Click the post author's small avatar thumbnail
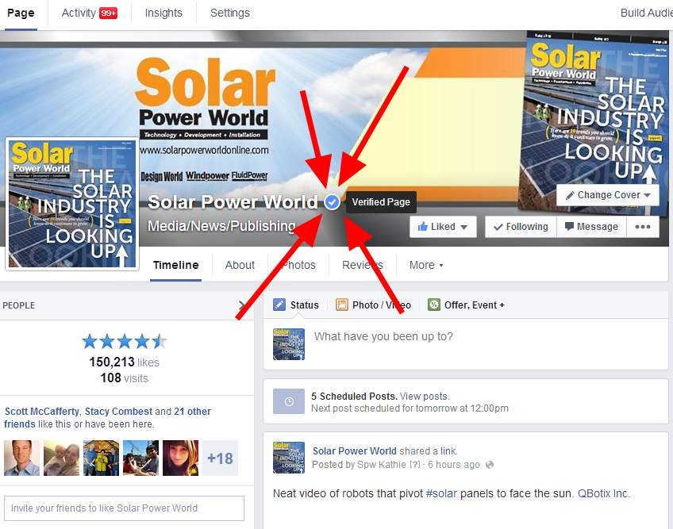 [289, 458]
